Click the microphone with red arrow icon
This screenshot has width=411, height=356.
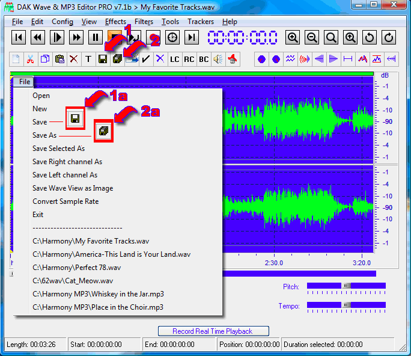[232, 59]
